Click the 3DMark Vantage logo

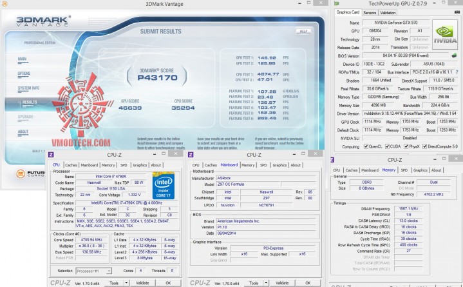click(x=43, y=21)
